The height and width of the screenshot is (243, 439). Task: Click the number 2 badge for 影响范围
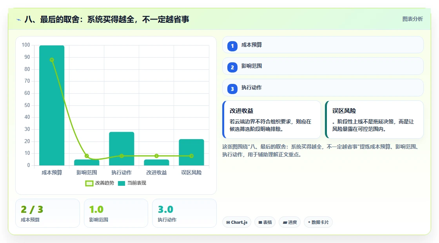click(232, 67)
